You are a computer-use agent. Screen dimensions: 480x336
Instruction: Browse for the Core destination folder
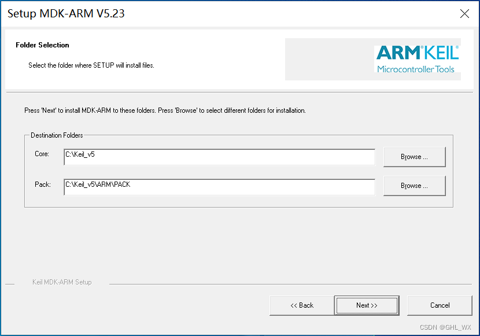[415, 157]
